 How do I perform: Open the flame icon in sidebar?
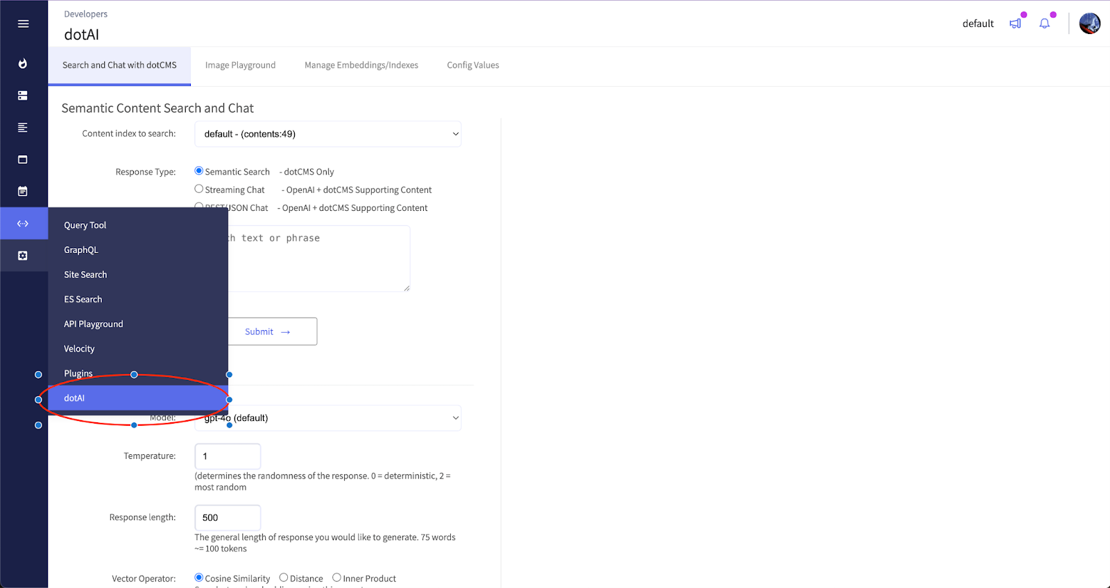click(x=23, y=64)
